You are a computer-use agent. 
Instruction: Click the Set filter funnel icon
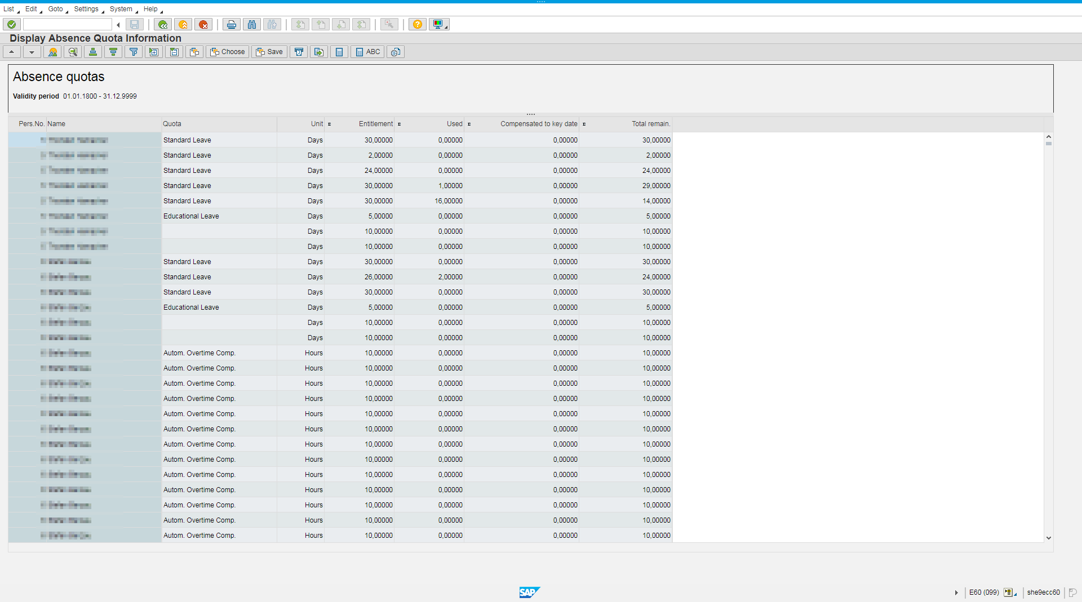point(134,52)
